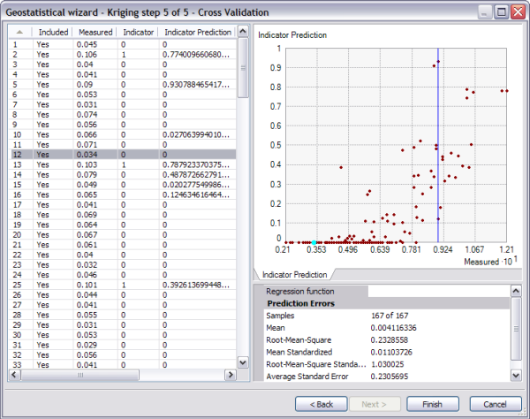
Task: Click prediction value in row 16
Action: click(196, 194)
